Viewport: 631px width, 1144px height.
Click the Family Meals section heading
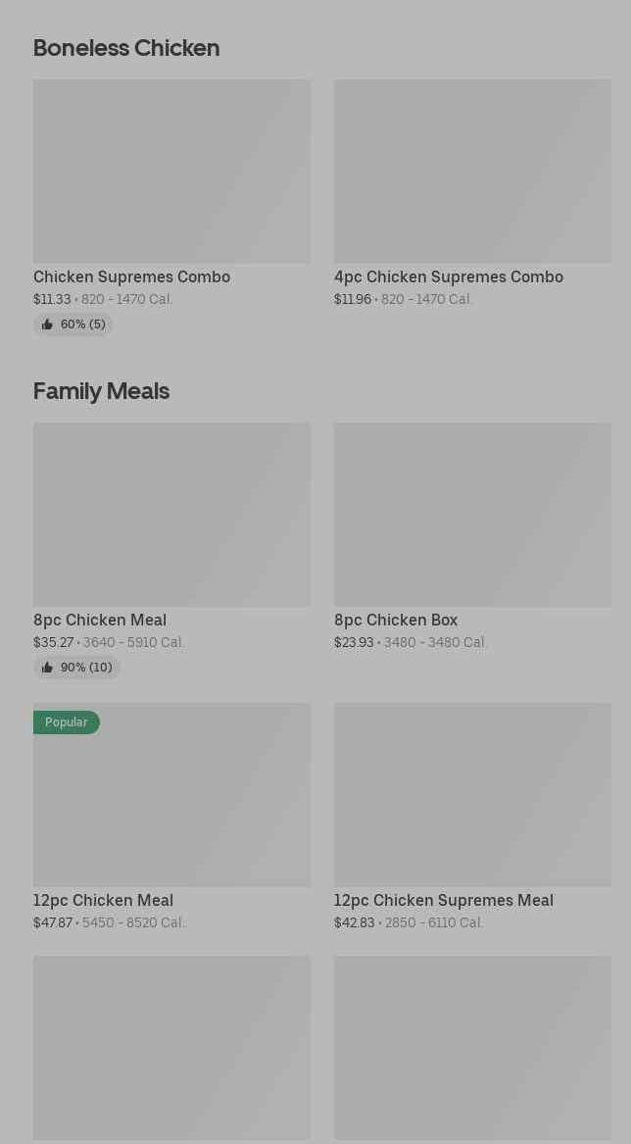(x=101, y=391)
